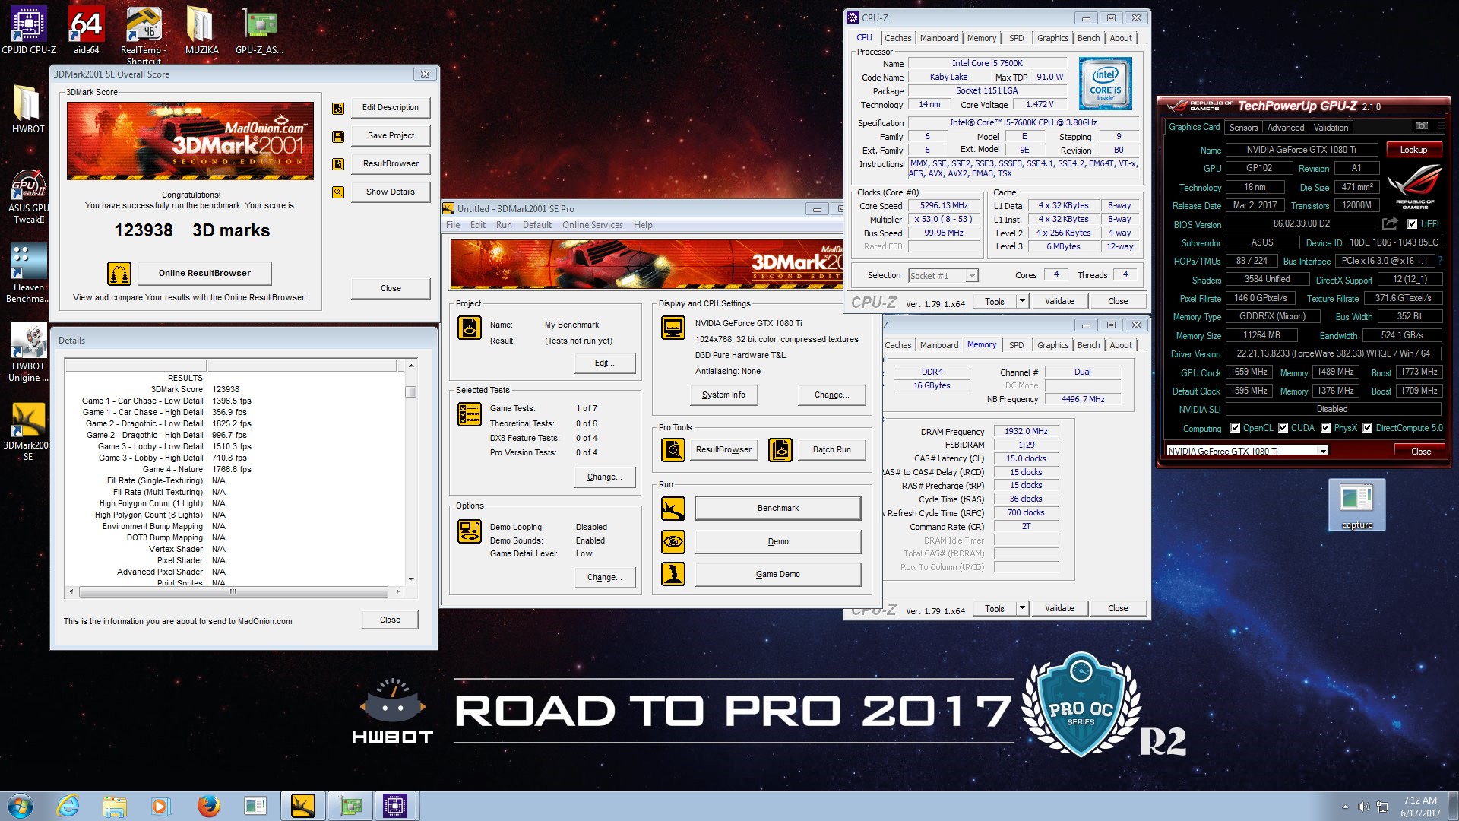Open the HWBOT Unigine desktop icon
1459x821 pixels.
(28, 353)
